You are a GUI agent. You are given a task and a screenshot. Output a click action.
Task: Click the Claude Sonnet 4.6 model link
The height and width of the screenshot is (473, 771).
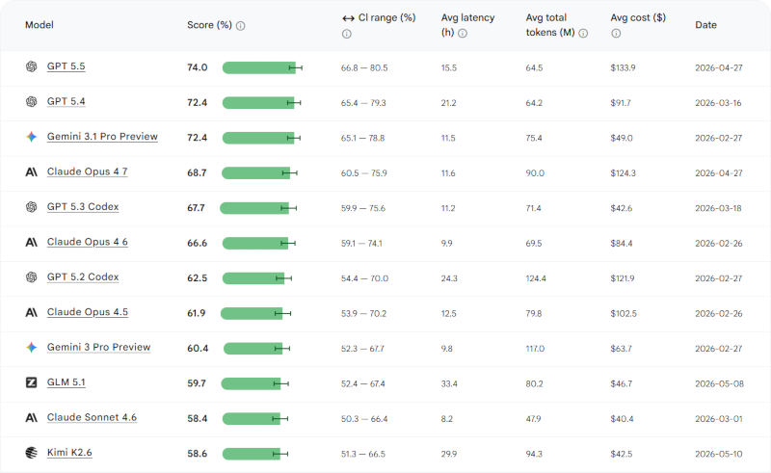coord(92,417)
